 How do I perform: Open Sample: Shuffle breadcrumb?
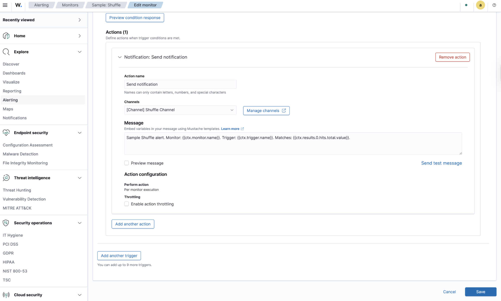(106, 5)
